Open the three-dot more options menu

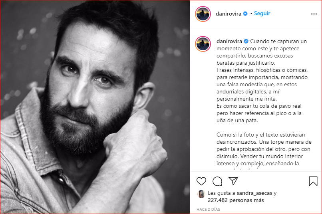click(x=314, y=14)
